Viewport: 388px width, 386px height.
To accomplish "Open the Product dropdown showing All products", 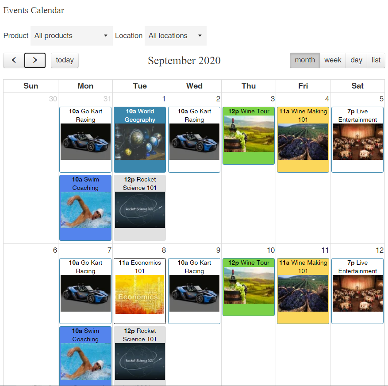I will (x=72, y=36).
